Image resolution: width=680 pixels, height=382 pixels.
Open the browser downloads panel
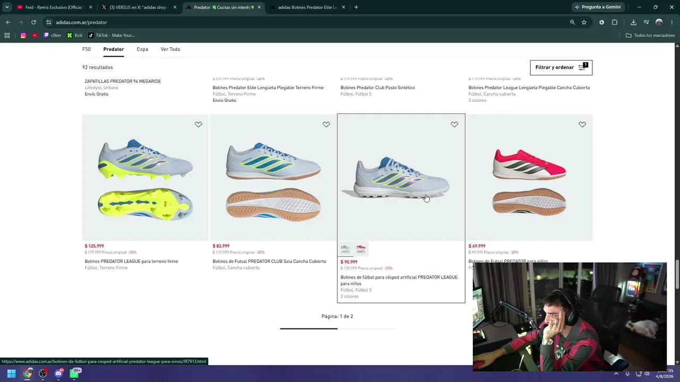pyautogui.click(x=633, y=22)
